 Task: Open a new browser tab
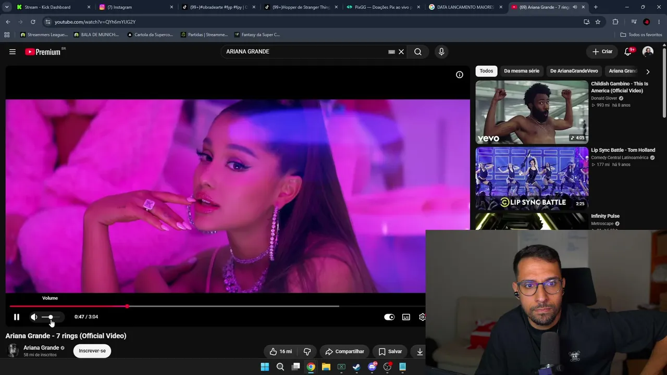tap(596, 7)
